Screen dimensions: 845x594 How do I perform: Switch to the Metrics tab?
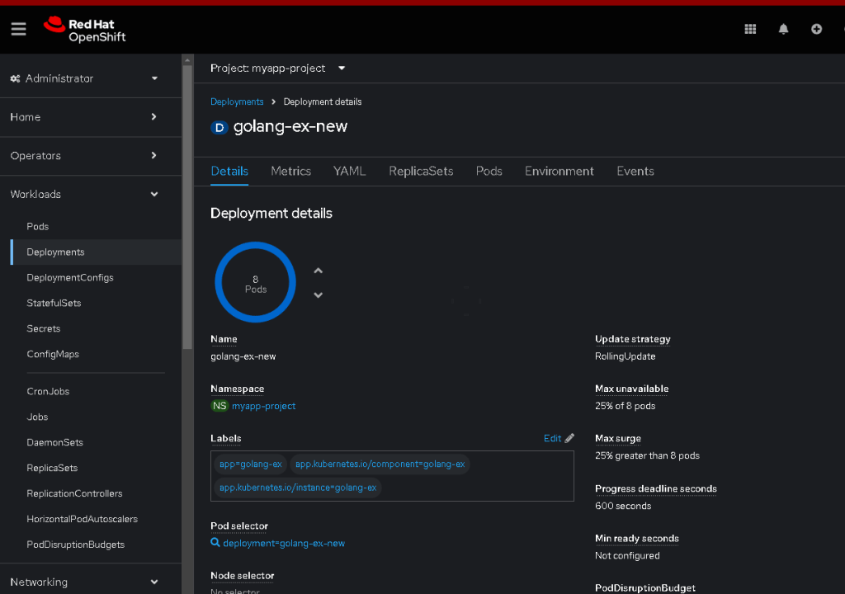tap(291, 172)
